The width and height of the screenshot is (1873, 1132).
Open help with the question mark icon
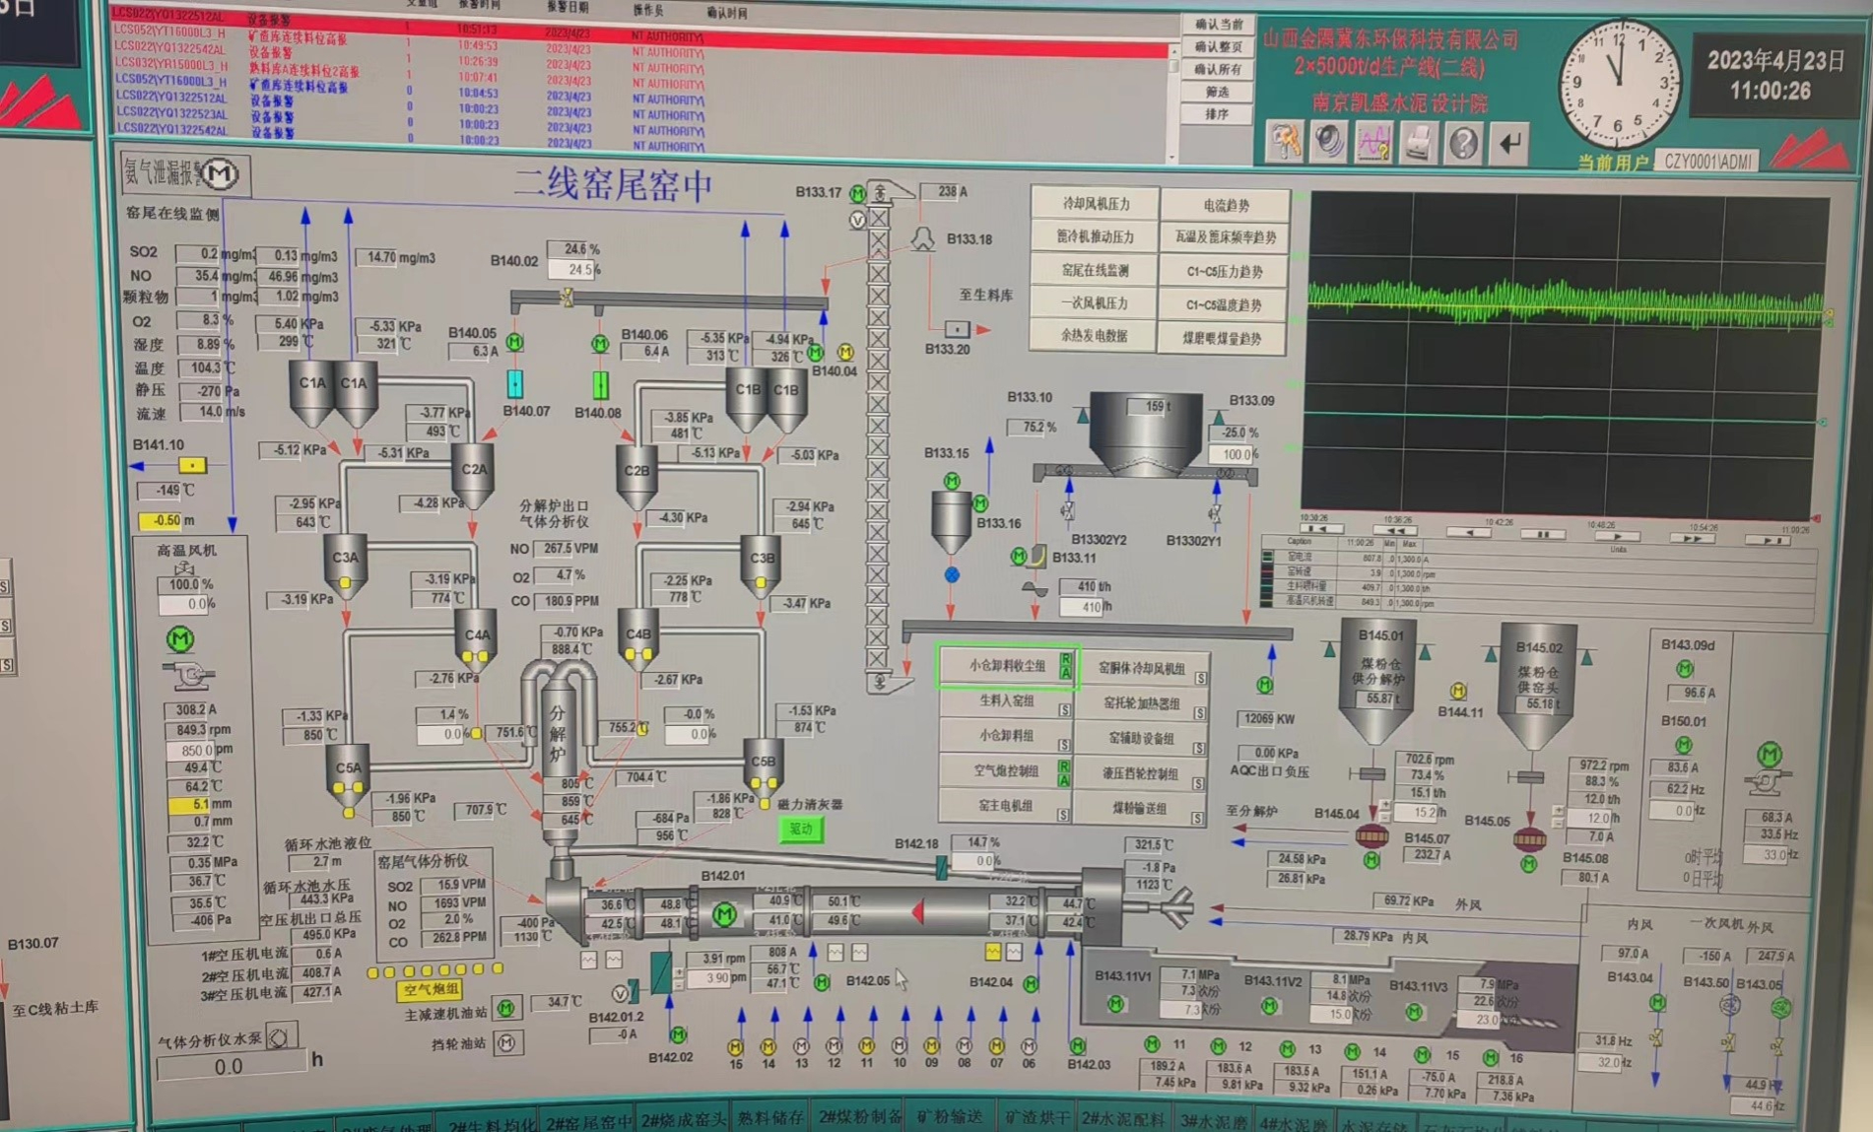(1463, 145)
